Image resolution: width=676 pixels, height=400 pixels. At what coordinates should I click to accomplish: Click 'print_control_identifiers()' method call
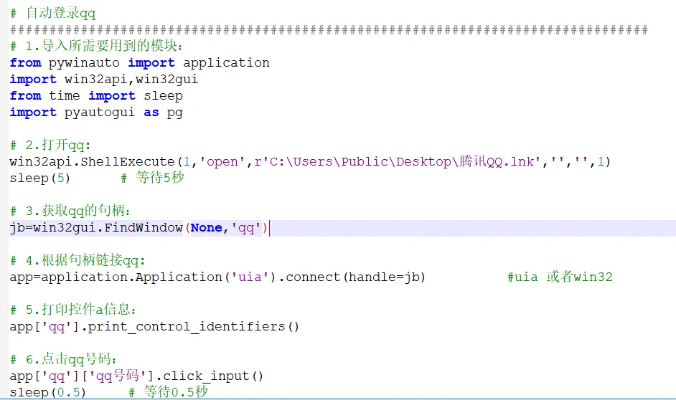point(193,327)
